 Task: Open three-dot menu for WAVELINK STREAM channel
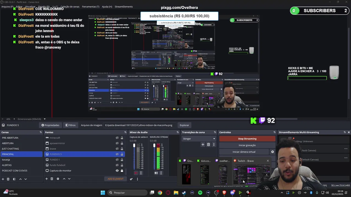pyautogui.click(x=161, y=173)
